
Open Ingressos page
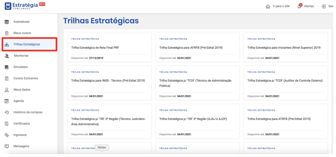(20, 135)
